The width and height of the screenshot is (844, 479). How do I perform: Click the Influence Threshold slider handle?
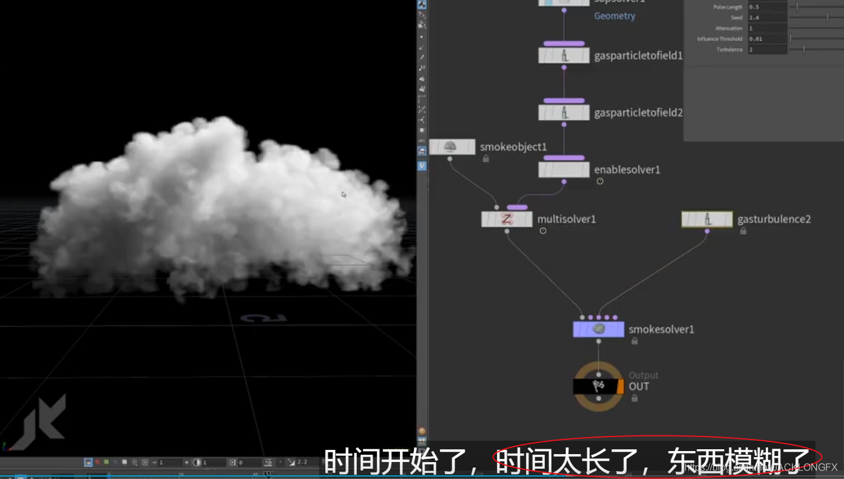click(790, 39)
